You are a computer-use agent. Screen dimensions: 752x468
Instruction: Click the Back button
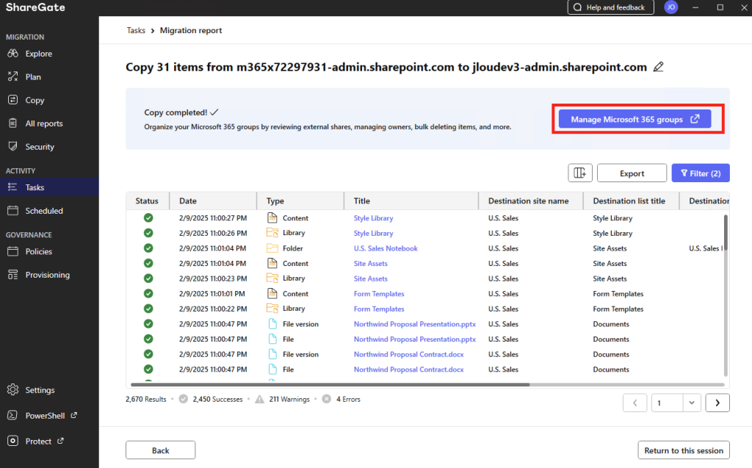(x=161, y=450)
